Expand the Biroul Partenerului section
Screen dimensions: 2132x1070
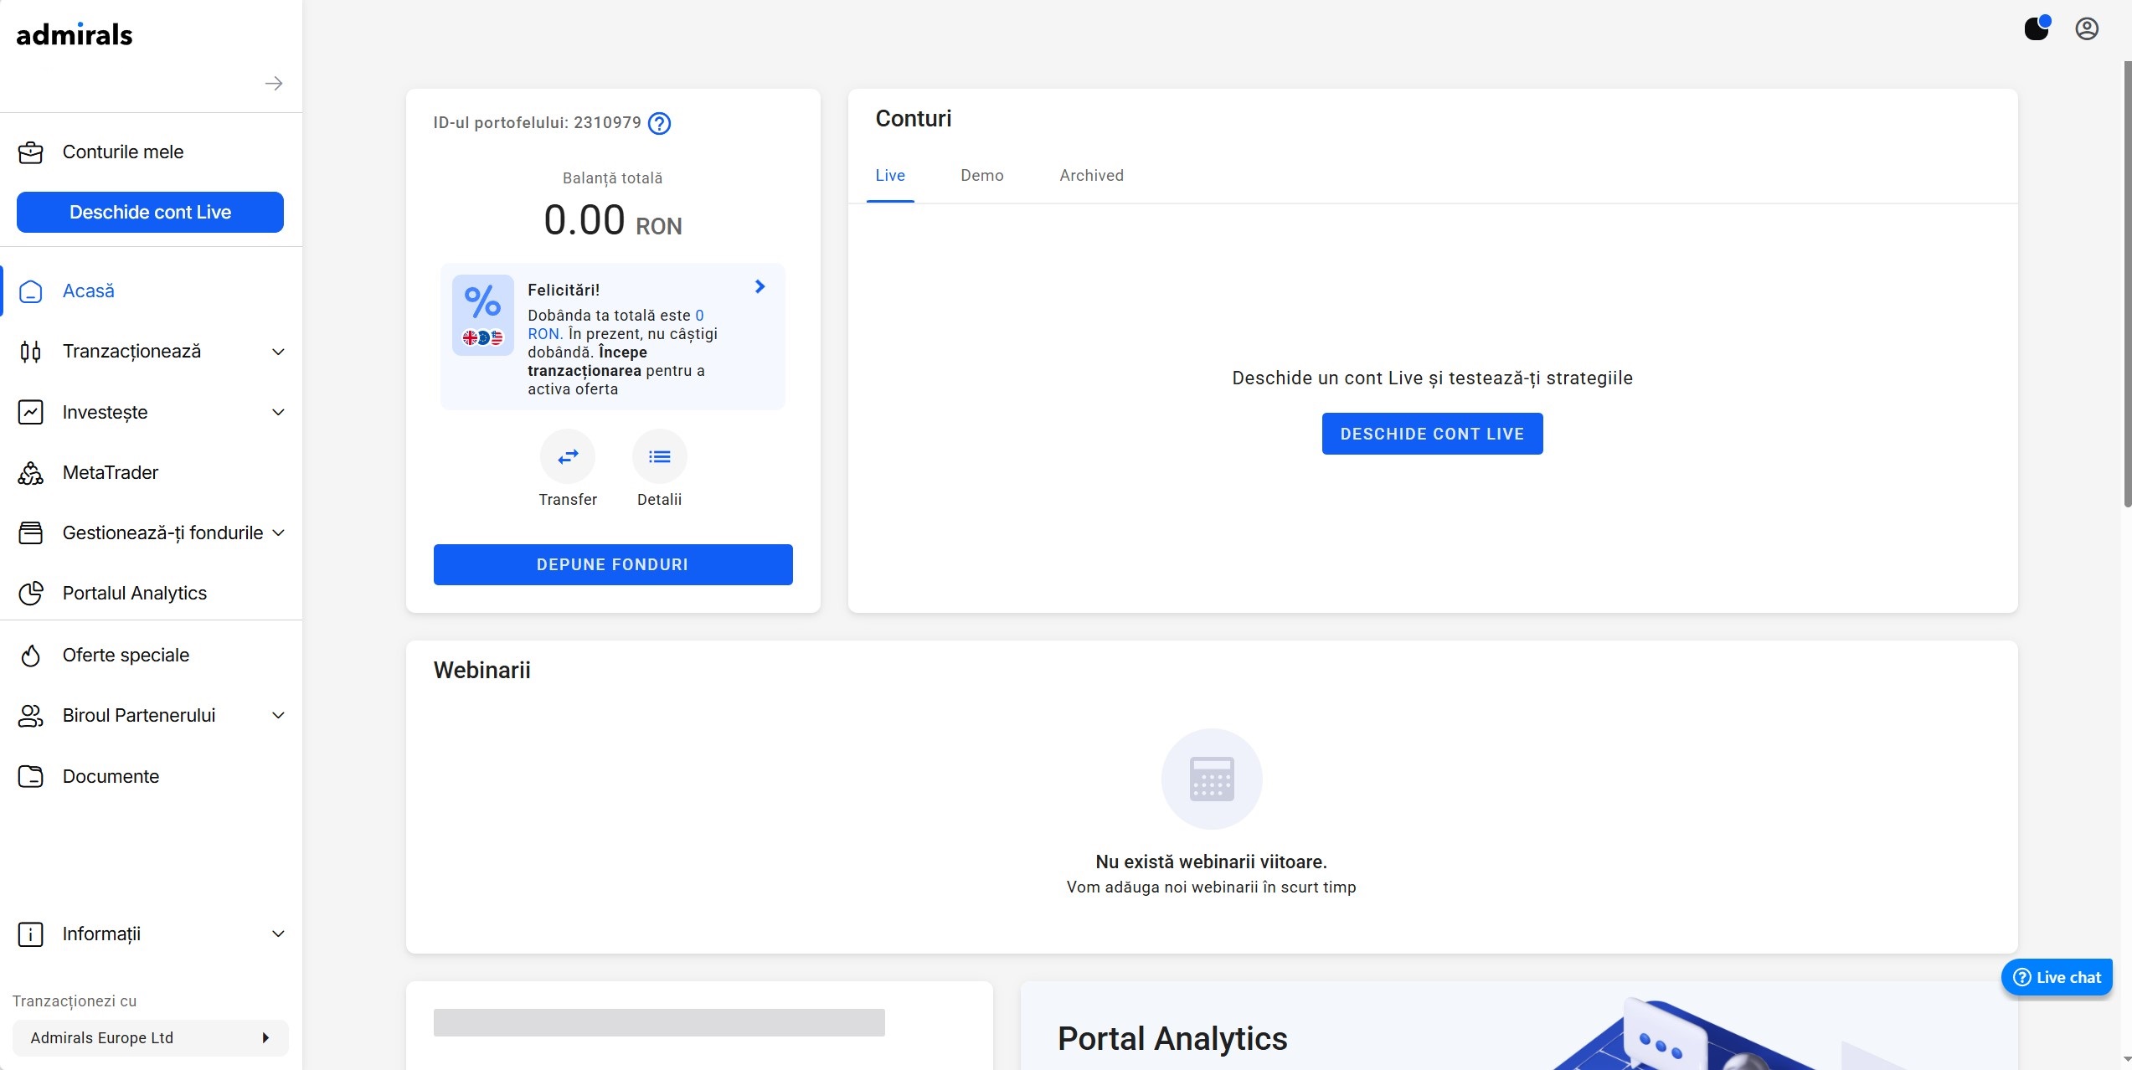tap(151, 716)
